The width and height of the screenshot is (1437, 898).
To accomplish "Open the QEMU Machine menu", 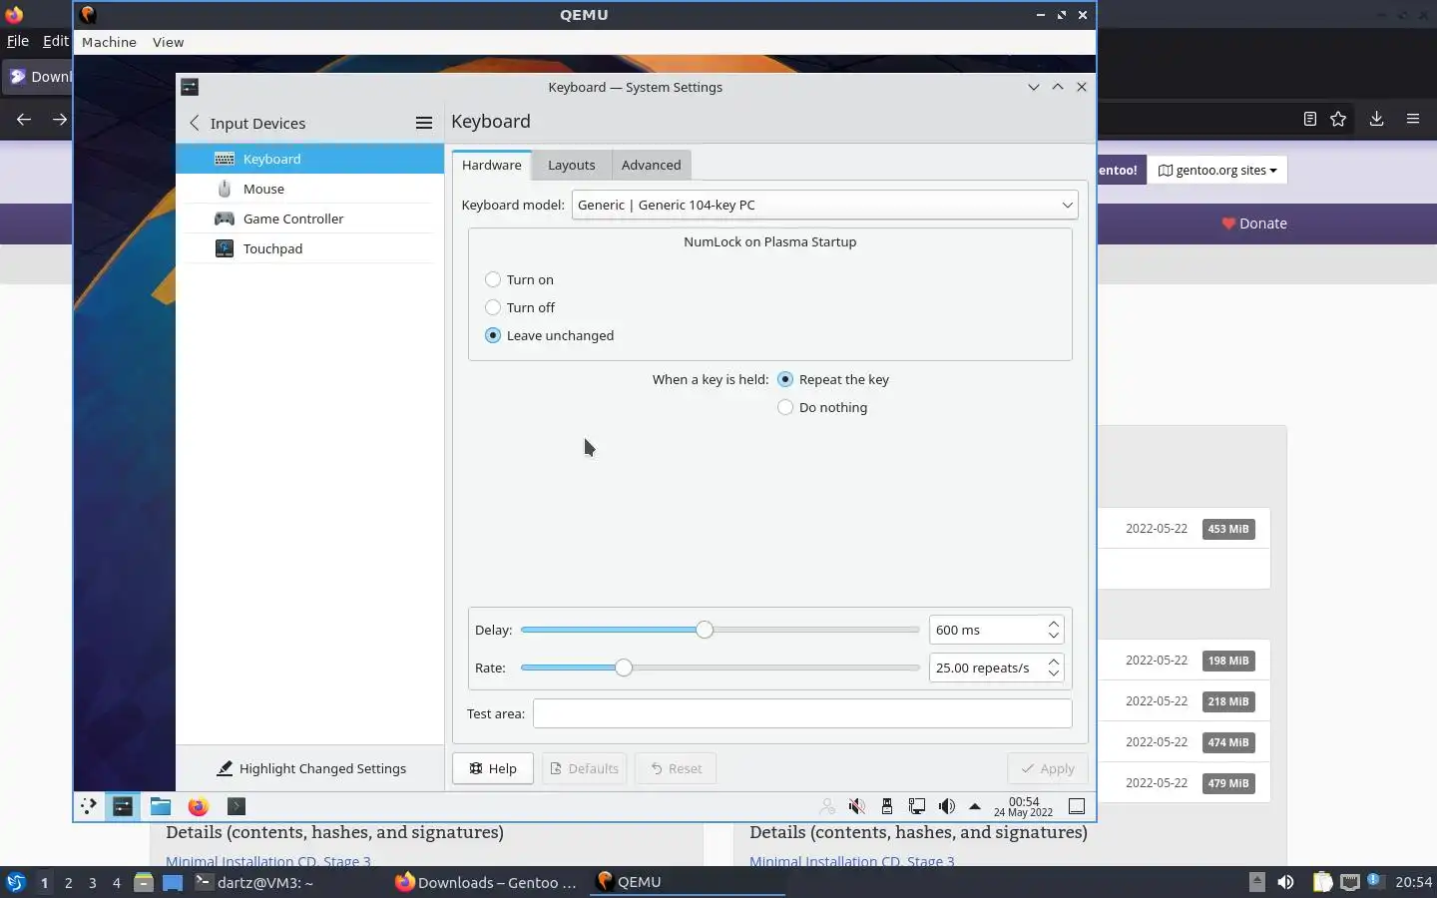I will point(109,42).
